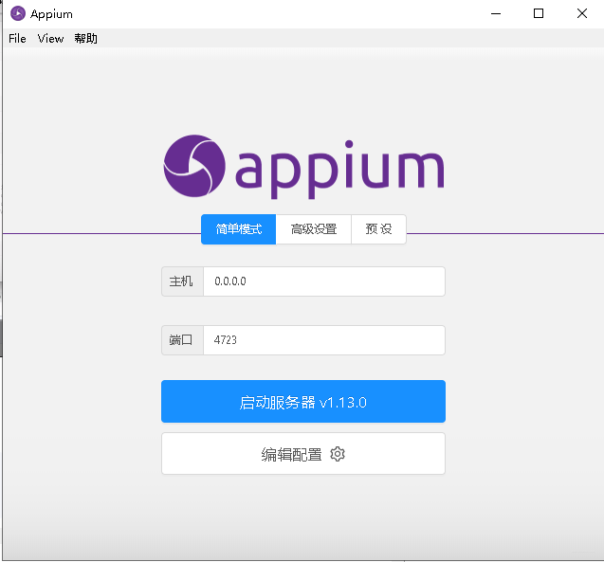Click the large Appium logo
The height and width of the screenshot is (562, 604).
(304, 167)
